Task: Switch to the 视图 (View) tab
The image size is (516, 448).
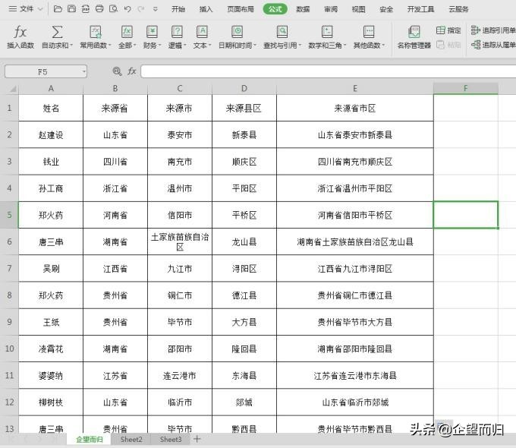Action: [x=358, y=9]
